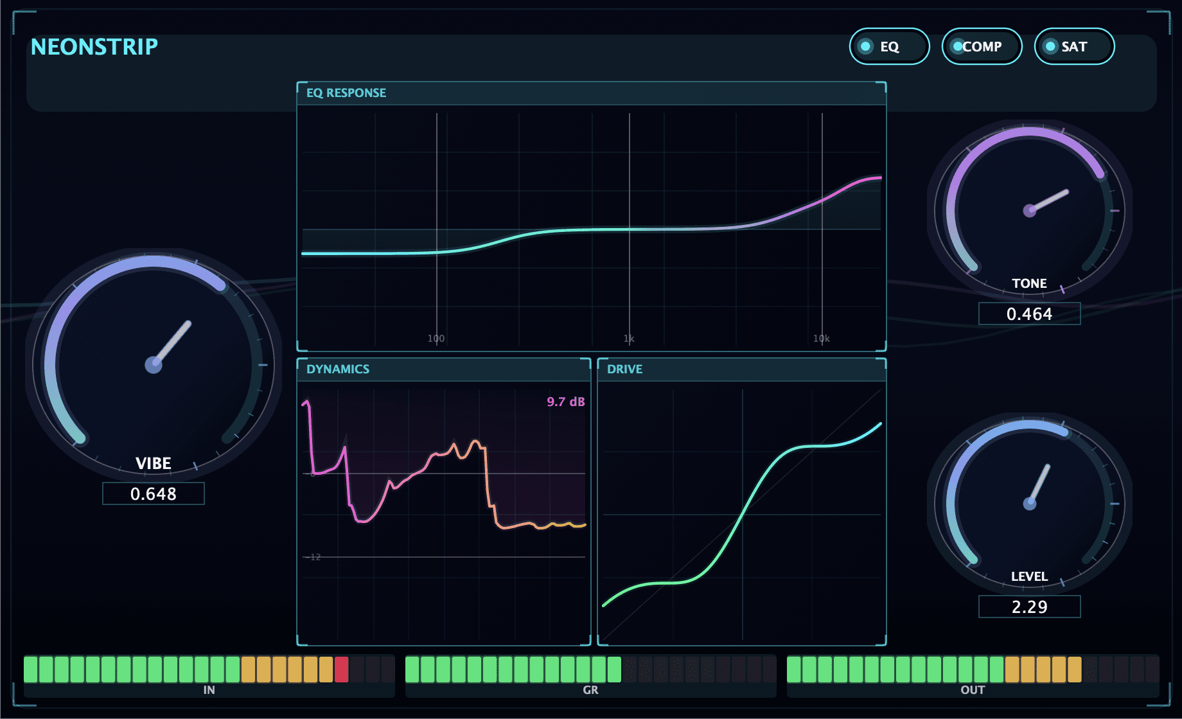Click the LEVEL knob
The image size is (1182, 719).
click(x=1030, y=504)
